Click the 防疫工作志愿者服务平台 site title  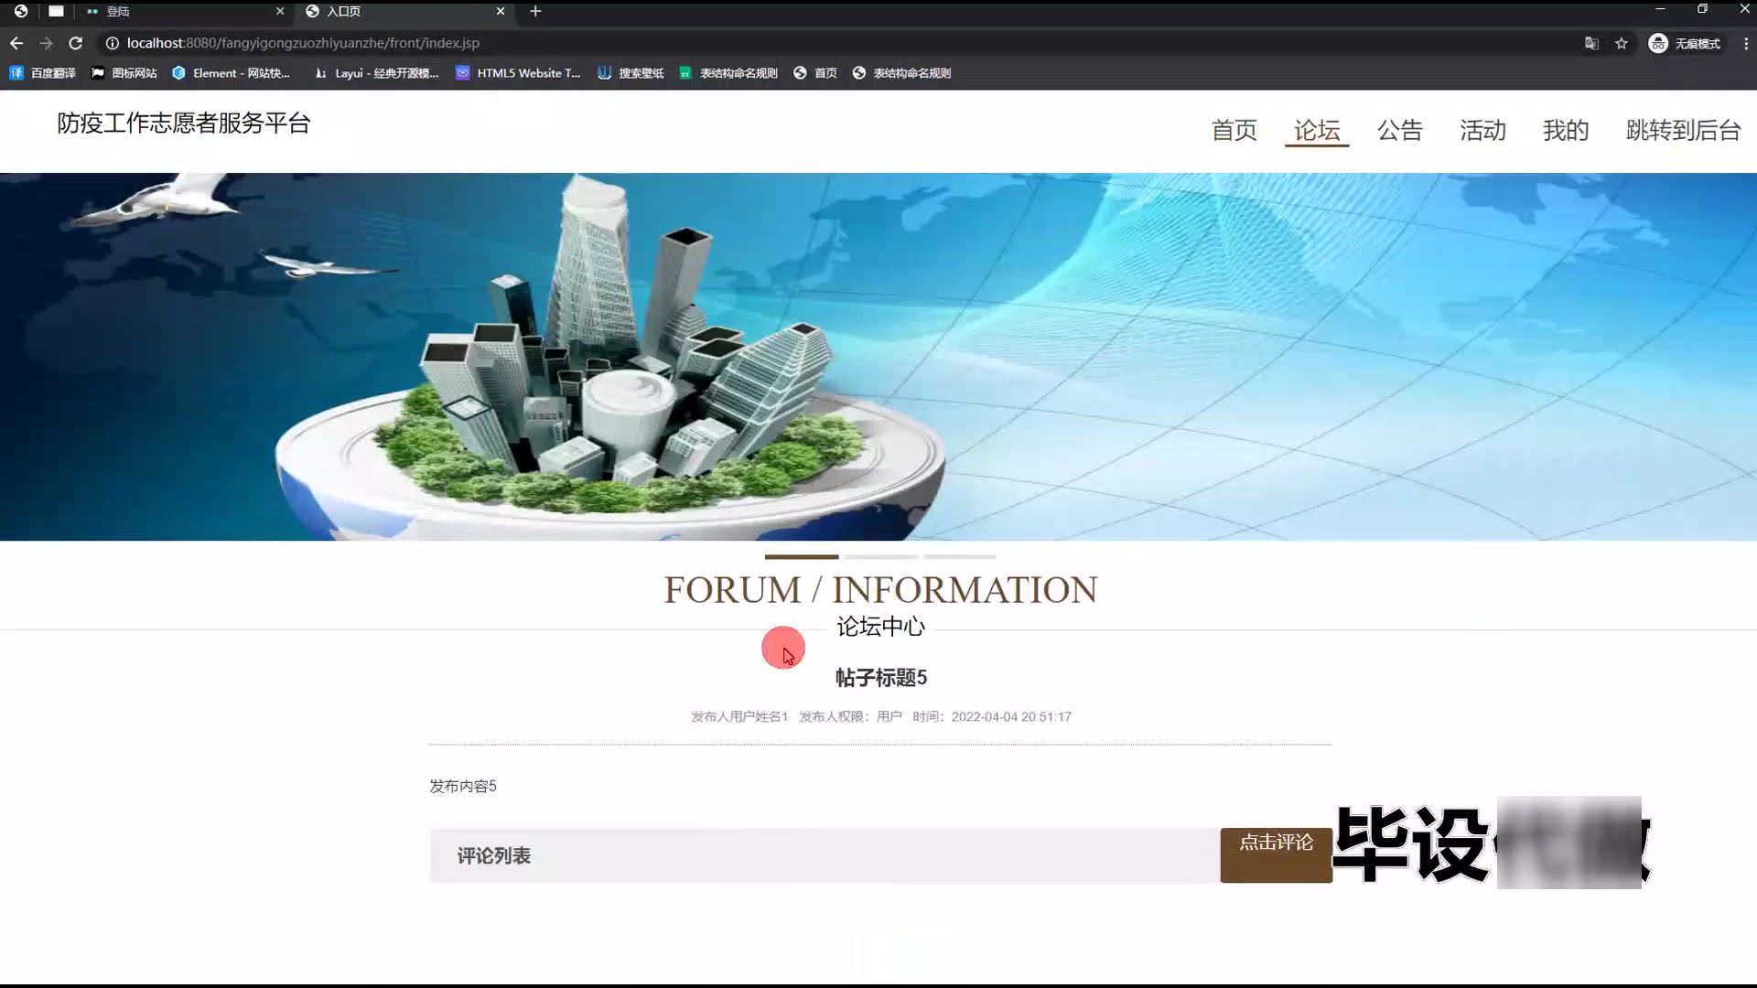(x=184, y=123)
